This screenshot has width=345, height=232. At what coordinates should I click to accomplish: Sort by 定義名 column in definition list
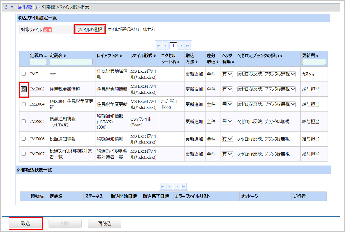click(57, 56)
